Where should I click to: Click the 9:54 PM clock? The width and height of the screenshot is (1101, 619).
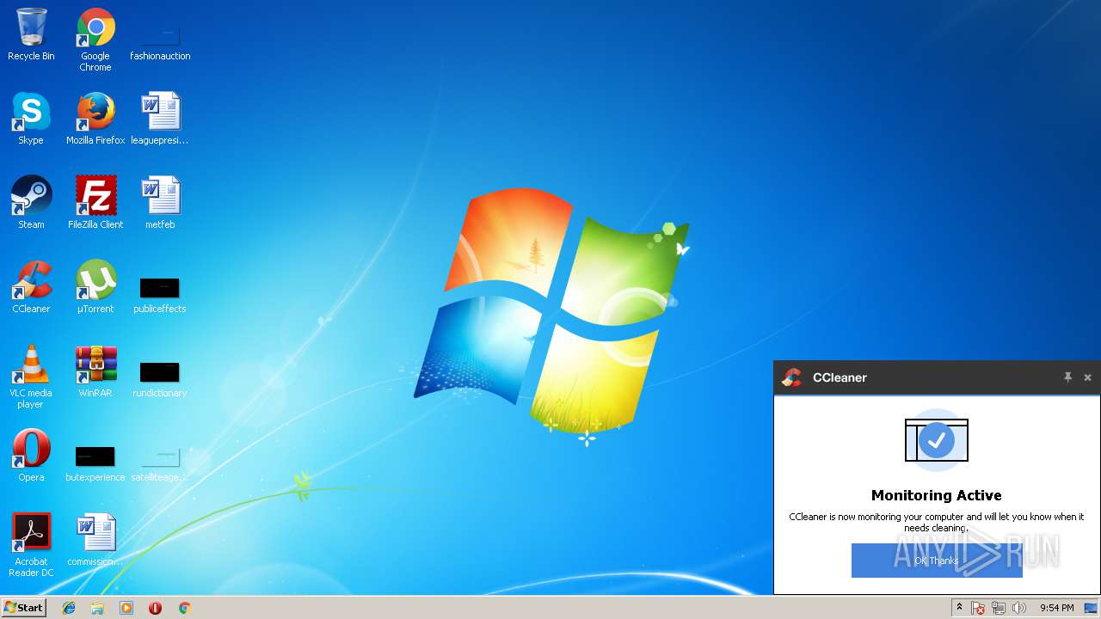point(1056,608)
